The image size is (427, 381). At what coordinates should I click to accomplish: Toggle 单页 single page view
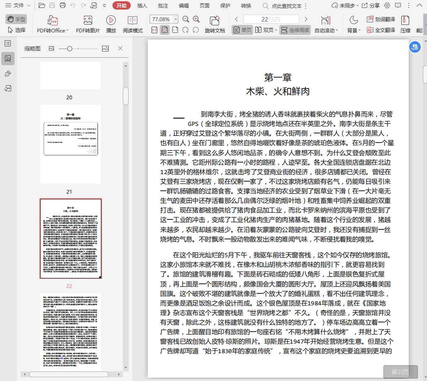coord(242,30)
